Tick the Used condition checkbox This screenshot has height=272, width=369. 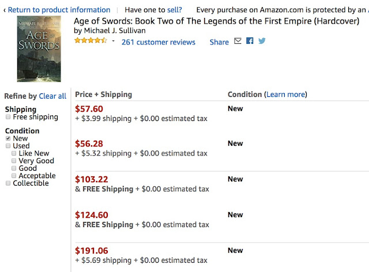(8, 146)
